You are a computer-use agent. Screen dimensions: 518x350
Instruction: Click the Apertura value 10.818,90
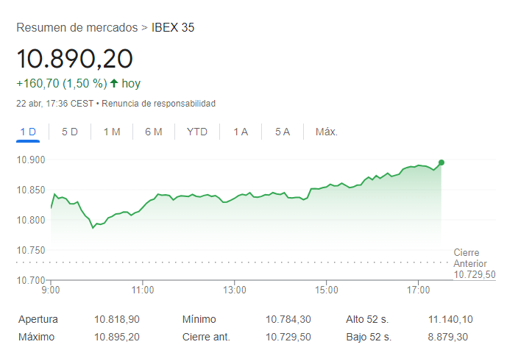tap(117, 320)
